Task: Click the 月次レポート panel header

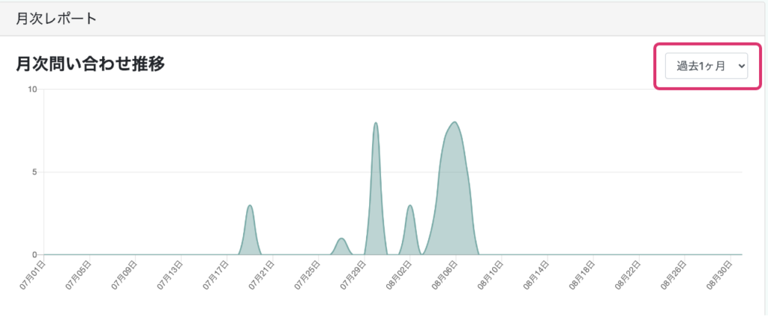Action: click(56, 18)
